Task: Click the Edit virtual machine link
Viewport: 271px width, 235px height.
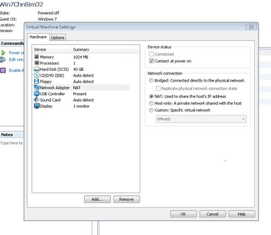Action: tap(16, 59)
